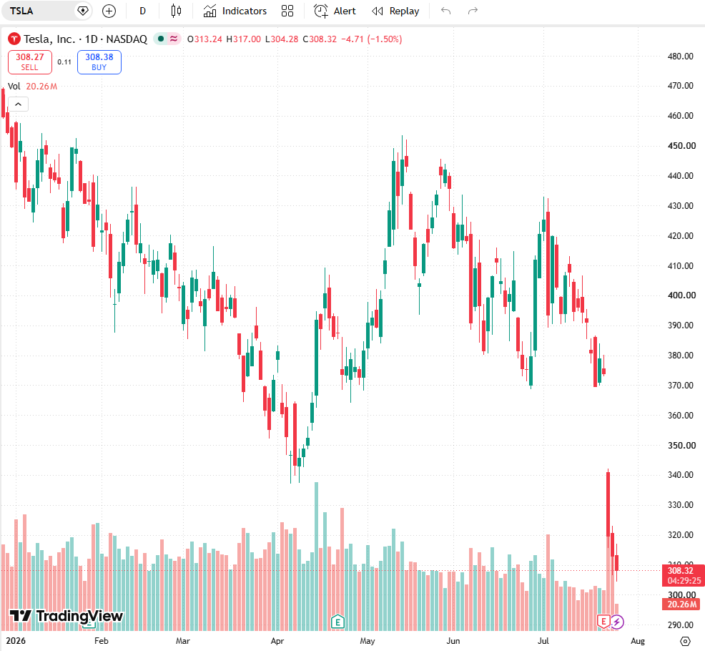Image resolution: width=705 pixels, height=651 pixels.
Task: Click the Aug label on the time axis
Action: pos(638,641)
